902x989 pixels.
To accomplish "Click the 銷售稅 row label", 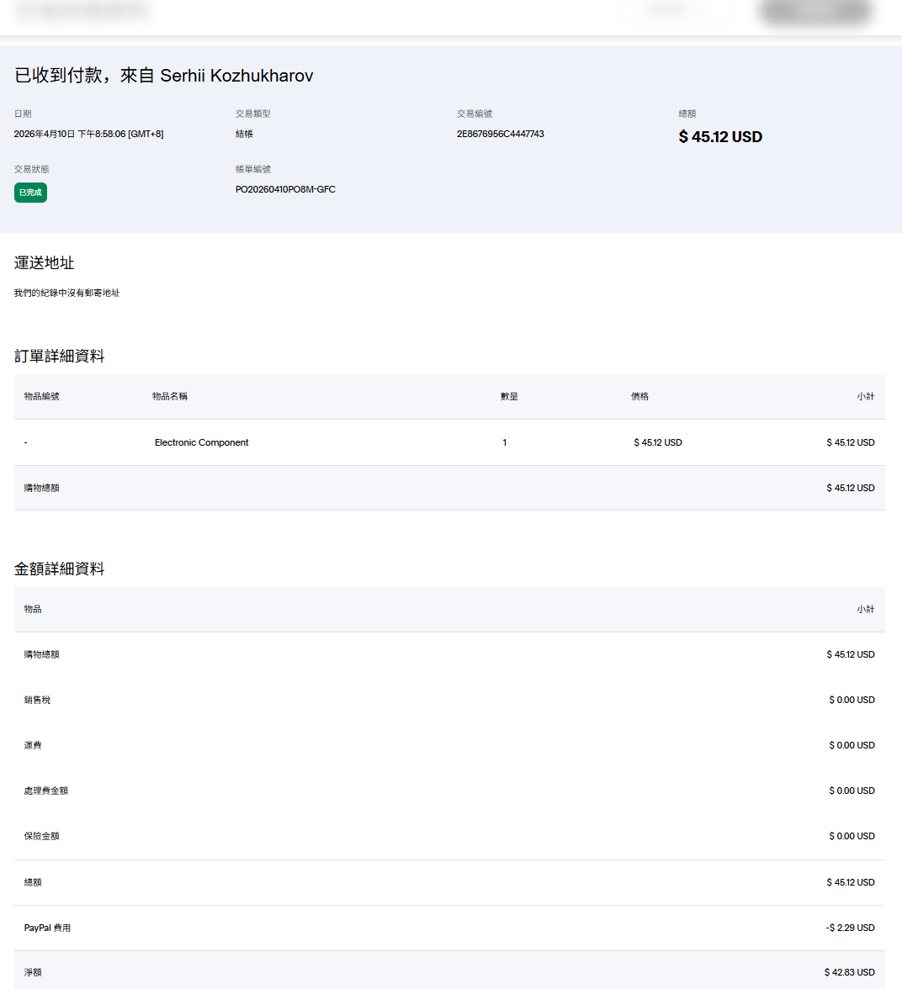I will [x=37, y=700].
